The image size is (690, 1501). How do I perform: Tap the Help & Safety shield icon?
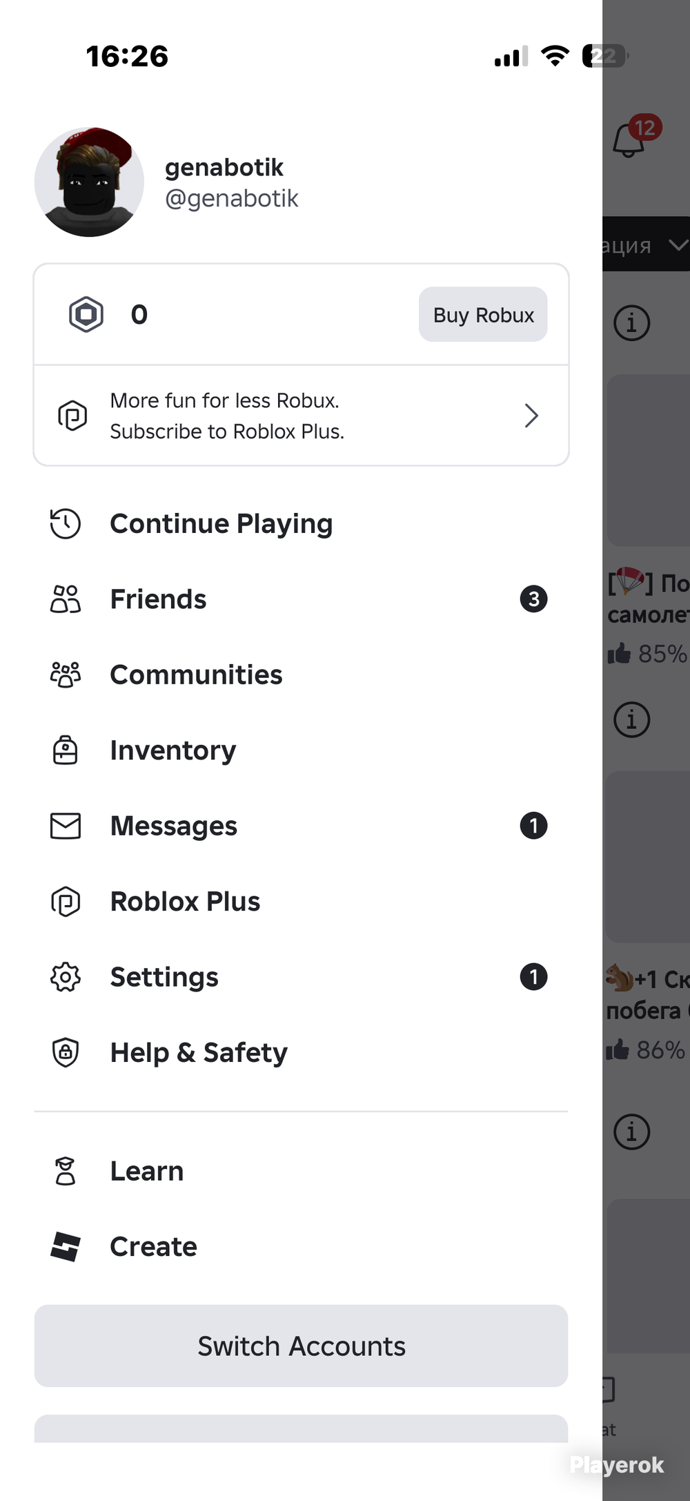point(66,1052)
